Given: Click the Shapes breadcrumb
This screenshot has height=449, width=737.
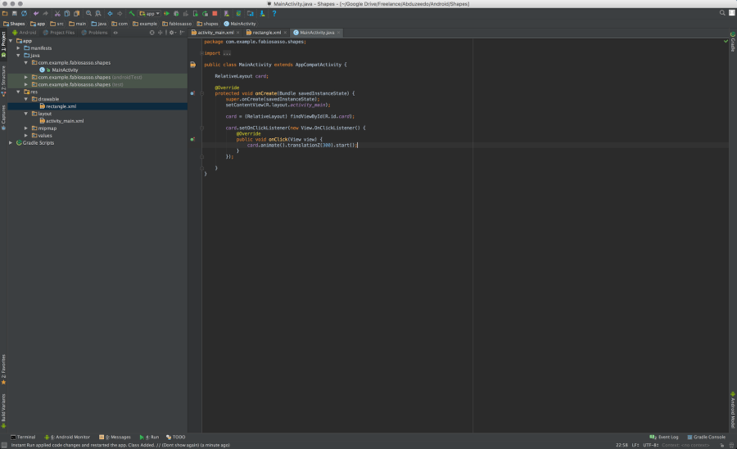Looking at the screenshot, I should (14, 24).
